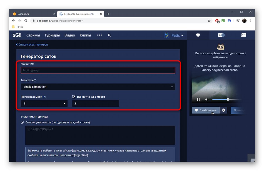
Task: Mute the stream preview speaker icon
Action: tap(207, 99)
